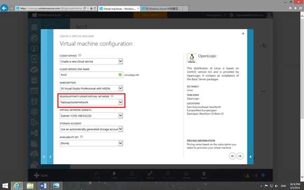Click the Action Center flag in system tray
The image size is (304, 190).
[x=267, y=186]
